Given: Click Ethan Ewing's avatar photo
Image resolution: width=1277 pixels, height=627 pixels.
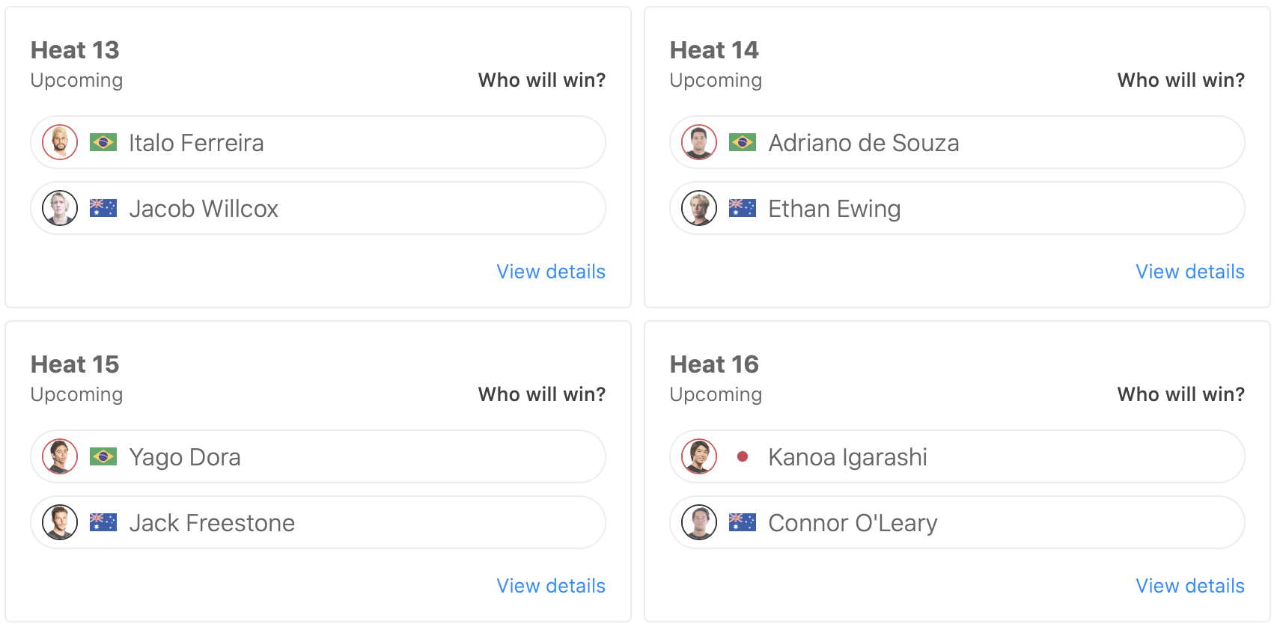Looking at the screenshot, I should point(699,208).
